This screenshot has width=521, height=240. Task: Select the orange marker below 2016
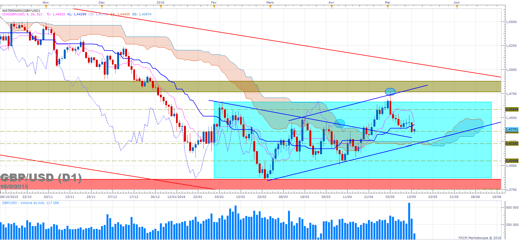(160, 7)
